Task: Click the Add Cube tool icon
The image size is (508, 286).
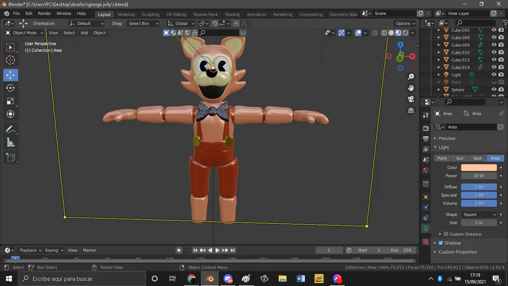Action: (x=10, y=157)
